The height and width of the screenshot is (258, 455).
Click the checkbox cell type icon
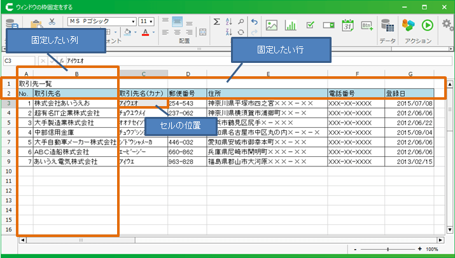[310, 25]
